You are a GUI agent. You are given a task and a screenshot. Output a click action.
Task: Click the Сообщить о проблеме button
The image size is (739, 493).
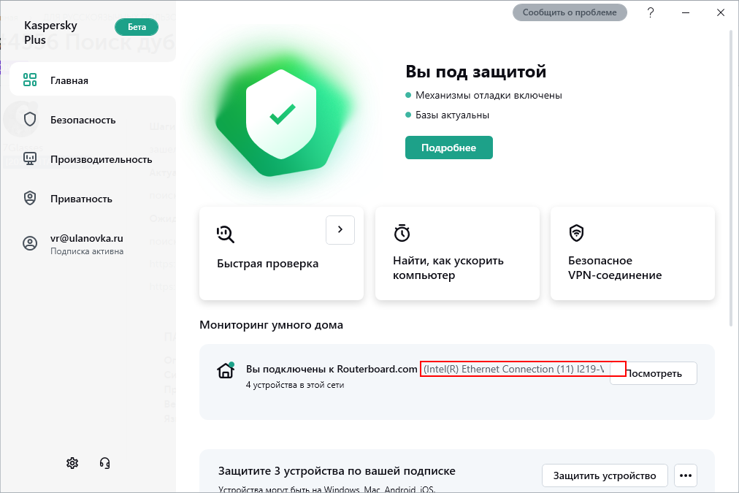click(570, 12)
